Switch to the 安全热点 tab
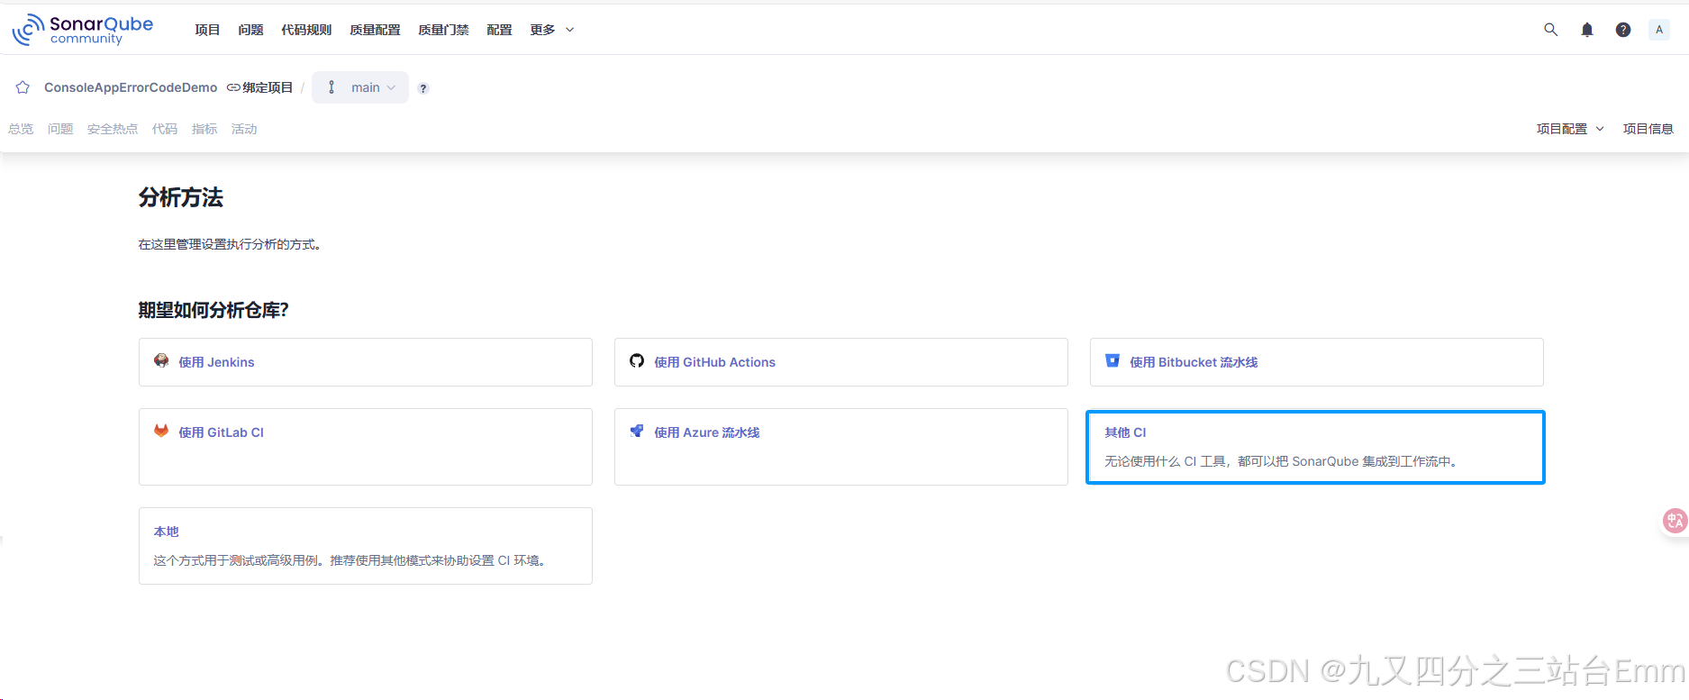The image size is (1689, 700). [113, 129]
